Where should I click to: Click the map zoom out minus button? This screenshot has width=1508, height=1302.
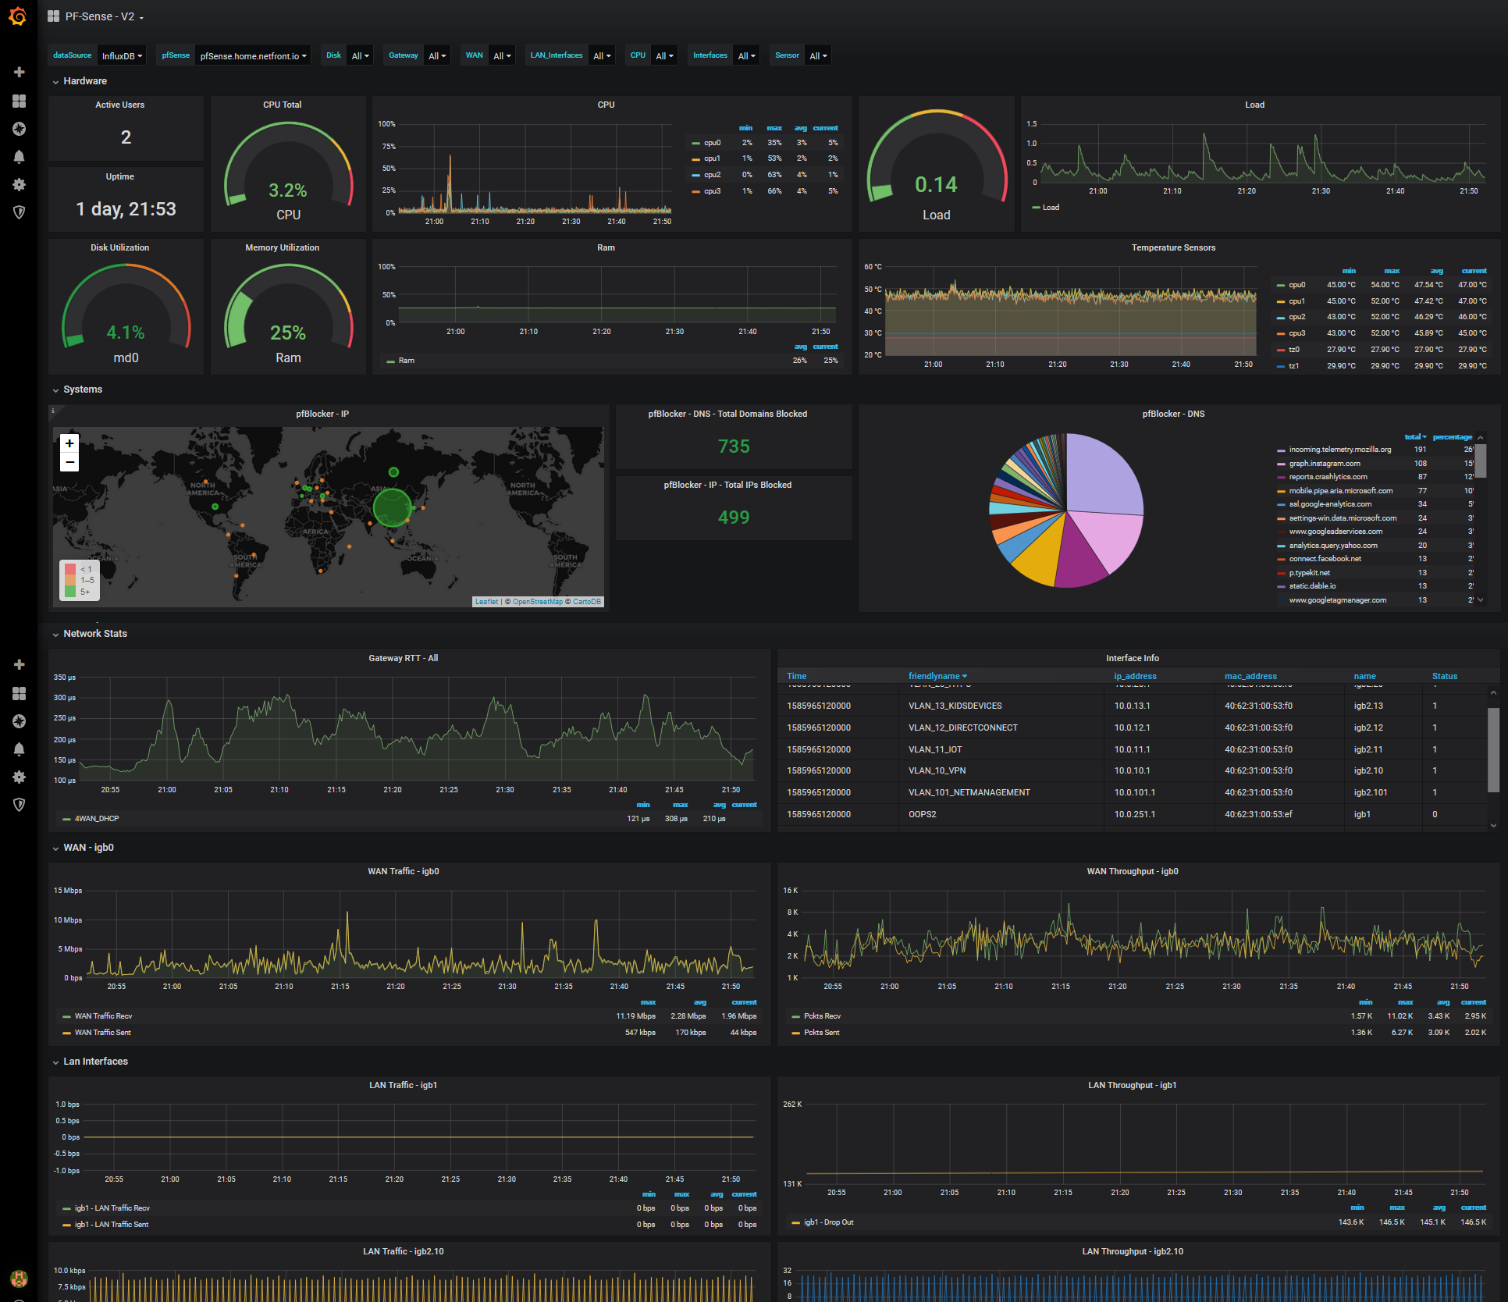[69, 462]
